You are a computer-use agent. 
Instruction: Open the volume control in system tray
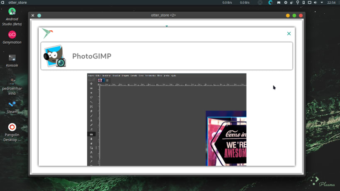(315, 2)
